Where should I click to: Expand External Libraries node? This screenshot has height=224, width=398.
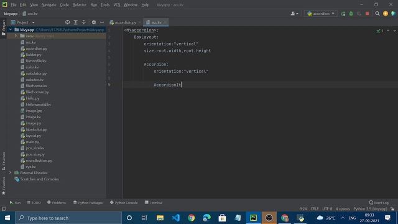[x=10, y=173]
